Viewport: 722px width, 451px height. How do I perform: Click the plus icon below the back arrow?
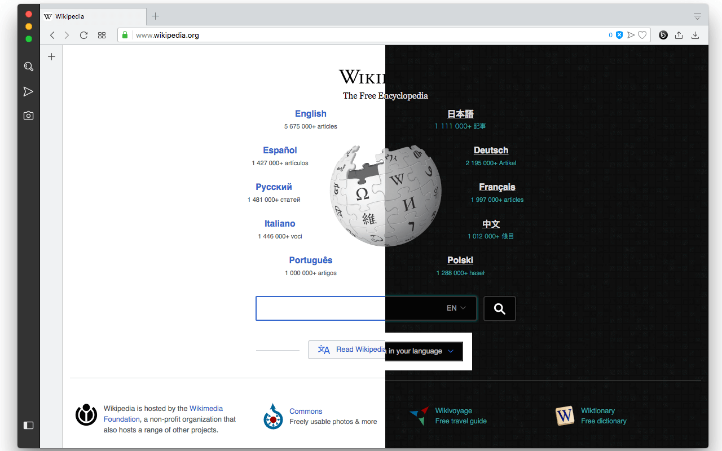51,57
